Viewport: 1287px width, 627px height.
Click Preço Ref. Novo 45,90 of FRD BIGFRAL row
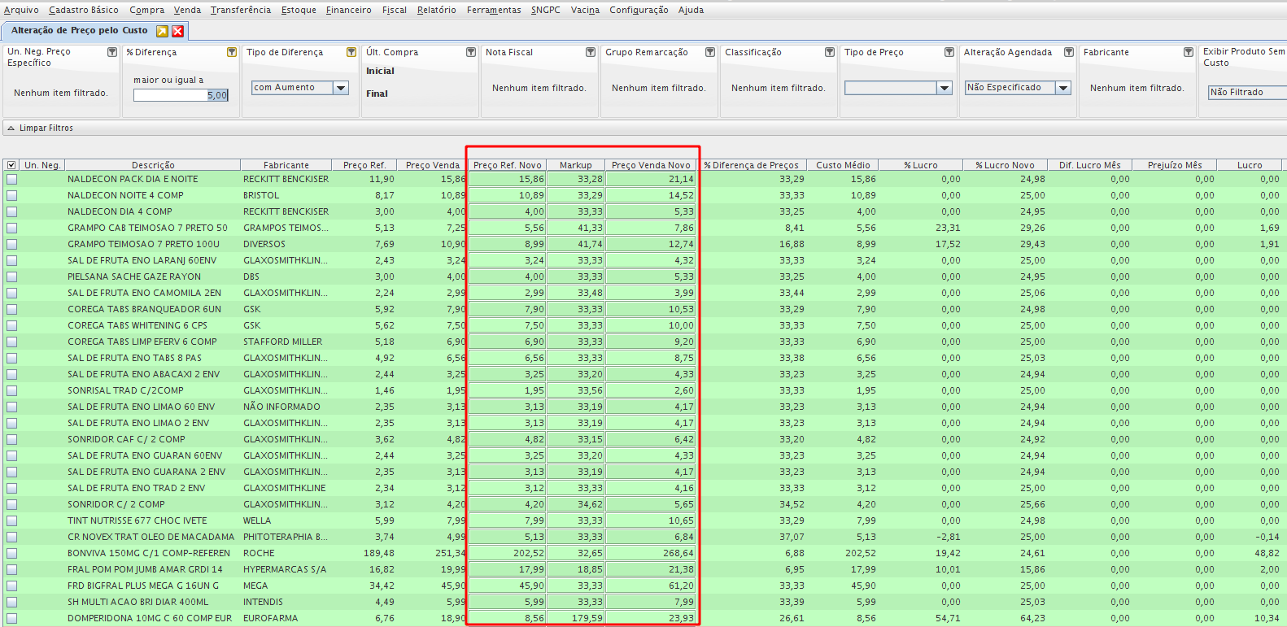click(x=508, y=586)
